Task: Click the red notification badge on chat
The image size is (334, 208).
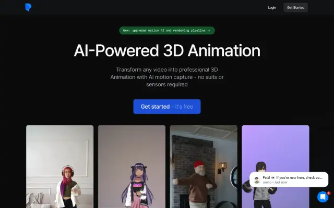Action: [x=329, y=193]
